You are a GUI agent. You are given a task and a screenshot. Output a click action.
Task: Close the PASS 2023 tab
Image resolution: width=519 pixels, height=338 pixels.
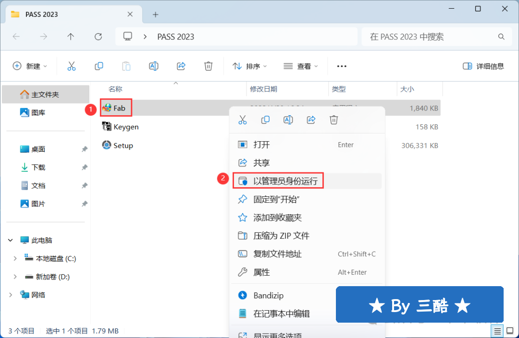[x=130, y=14]
